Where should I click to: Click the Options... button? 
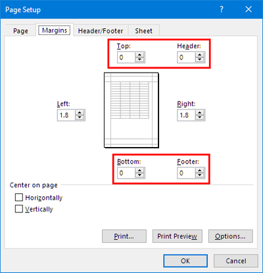(230, 236)
